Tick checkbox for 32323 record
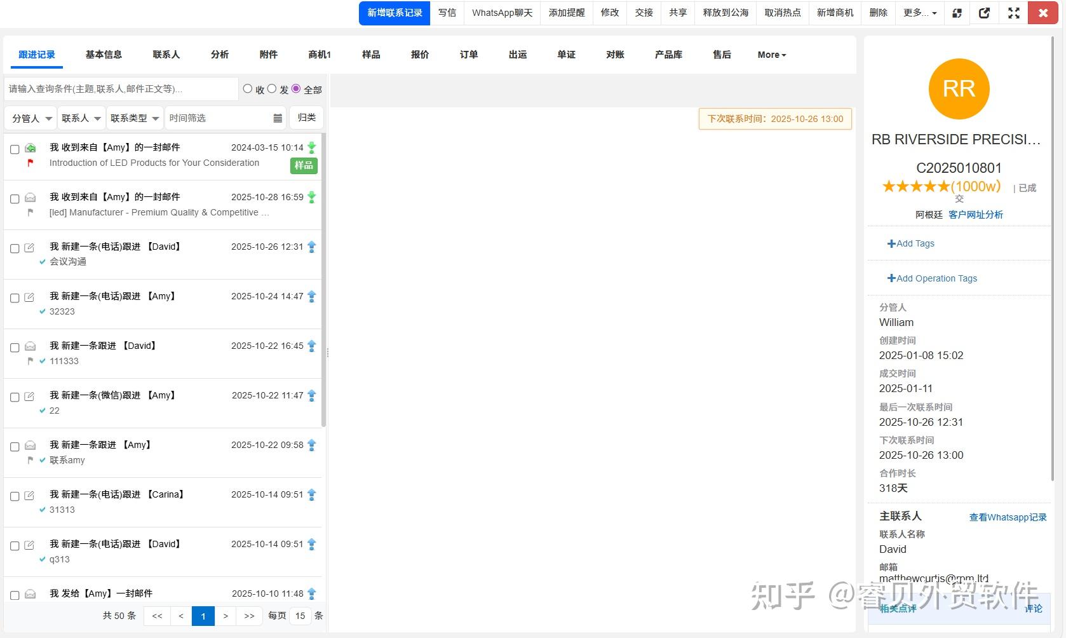1066x638 pixels. tap(15, 298)
